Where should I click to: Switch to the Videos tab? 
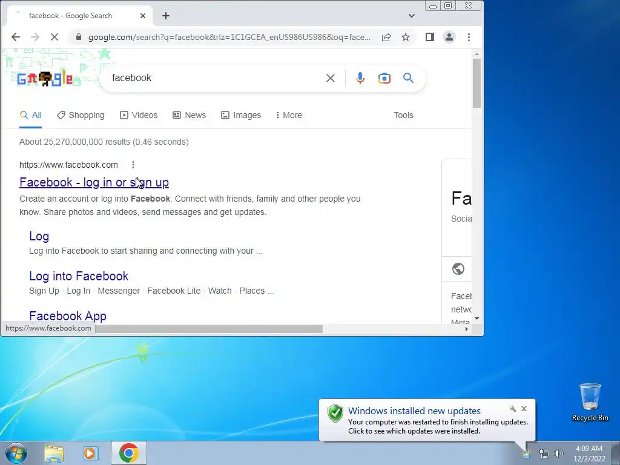click(x=139, y=115)
